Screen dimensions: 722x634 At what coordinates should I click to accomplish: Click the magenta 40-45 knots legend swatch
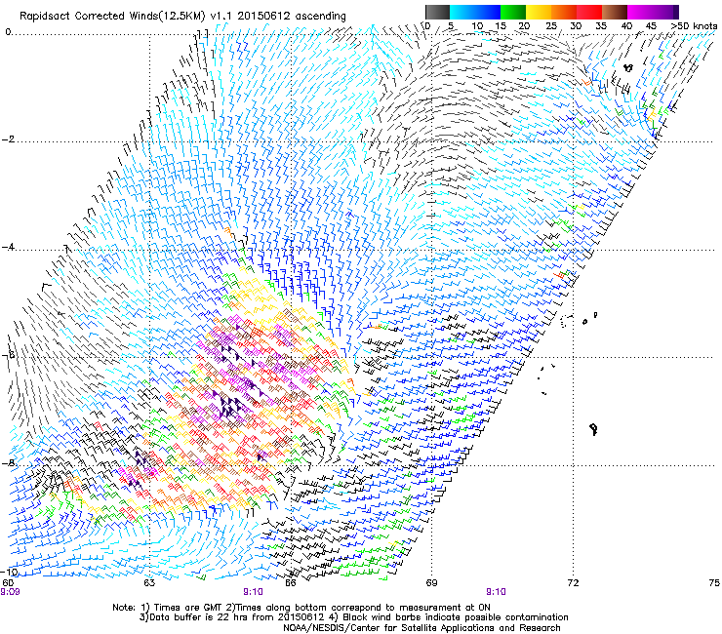[640, 12]
